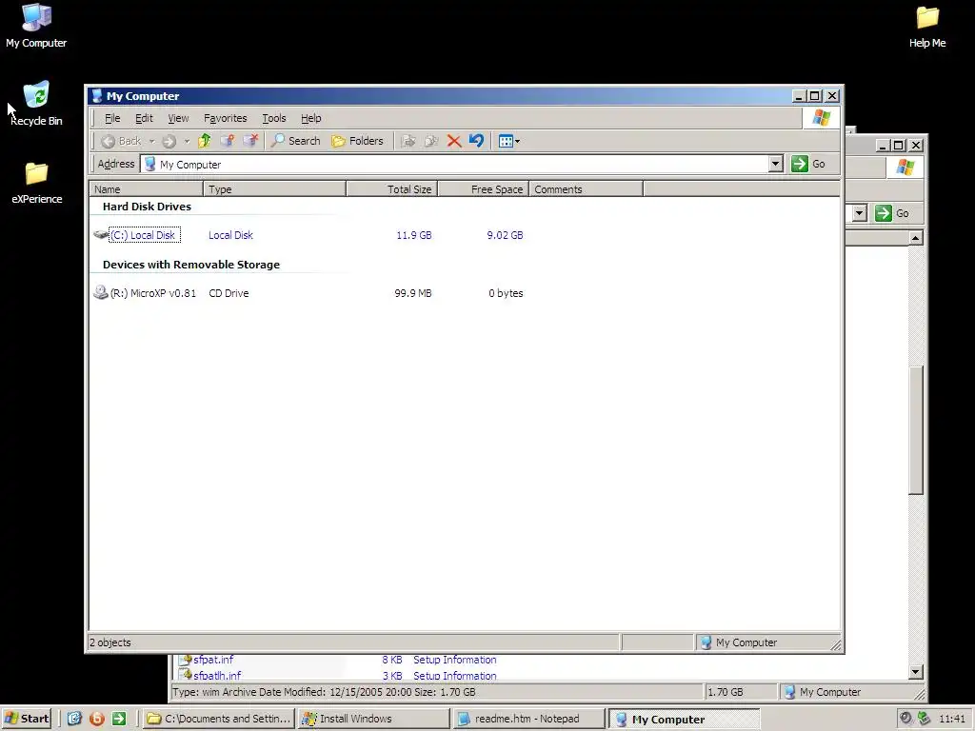Click the red Delete X icon
Image resolution: width=975 pixels, height=731 pixels.
coord(454,141)
